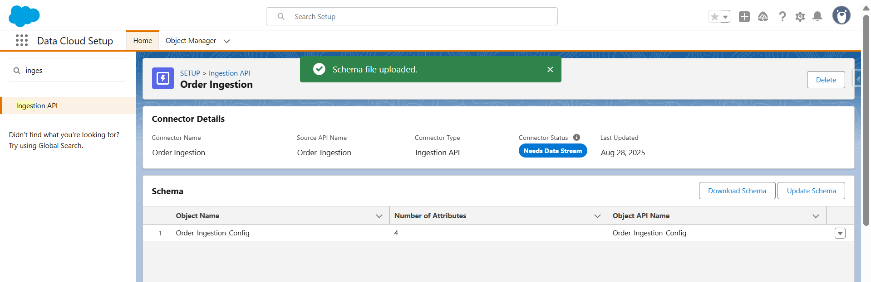Expand the favorites list dropdown arrow

pyautogui.click(x=725, y=17)
